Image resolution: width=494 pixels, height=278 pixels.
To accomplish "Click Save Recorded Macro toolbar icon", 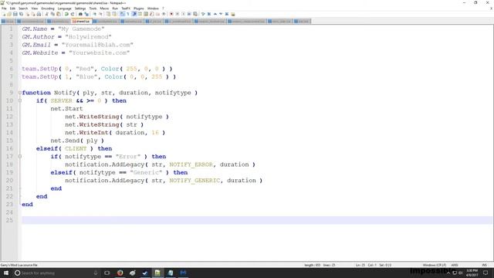I will point(195,14).
